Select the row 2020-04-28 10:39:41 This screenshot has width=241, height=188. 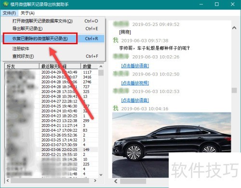pos(52,97)
